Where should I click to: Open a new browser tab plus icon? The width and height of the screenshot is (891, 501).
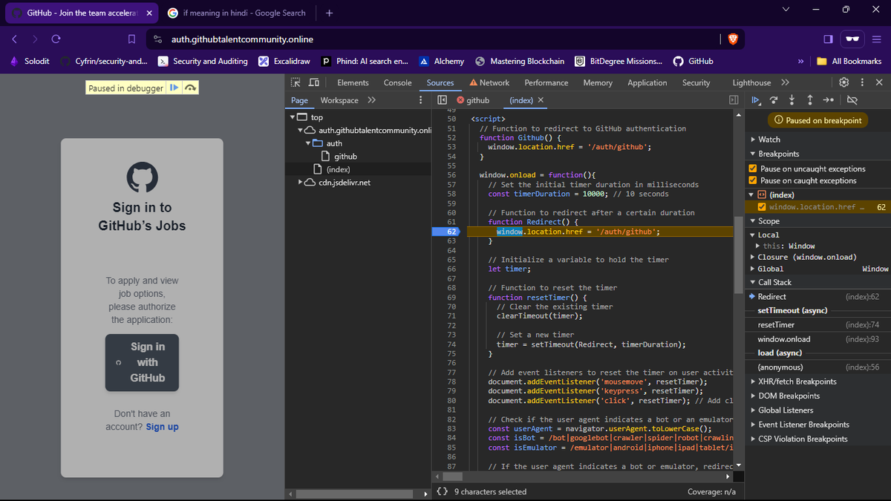click(330, 13)
